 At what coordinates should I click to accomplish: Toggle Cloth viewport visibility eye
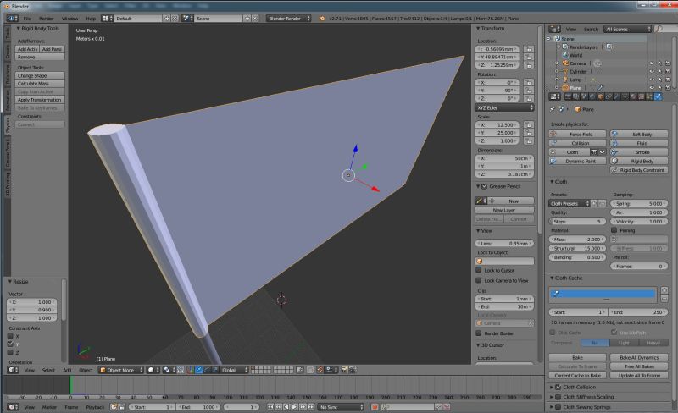coord(602,152)
